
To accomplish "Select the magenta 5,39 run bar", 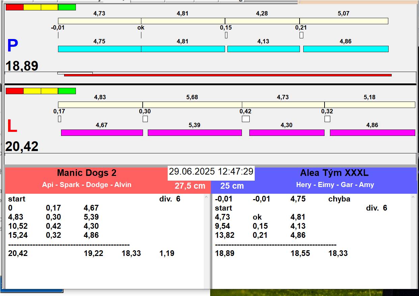I will coord(195,133).
